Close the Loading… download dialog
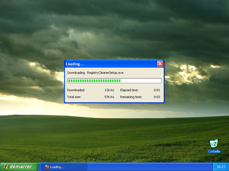The width and height of the screenshot is (229, 171). coord(160,64)
